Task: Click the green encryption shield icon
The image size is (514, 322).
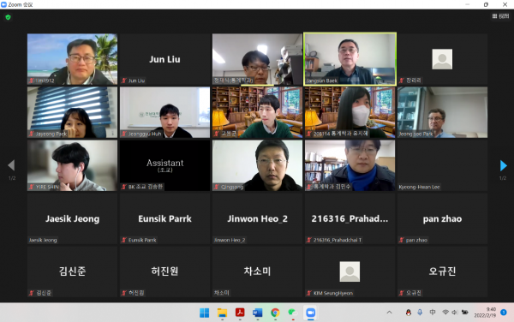Action: [9, 17]
